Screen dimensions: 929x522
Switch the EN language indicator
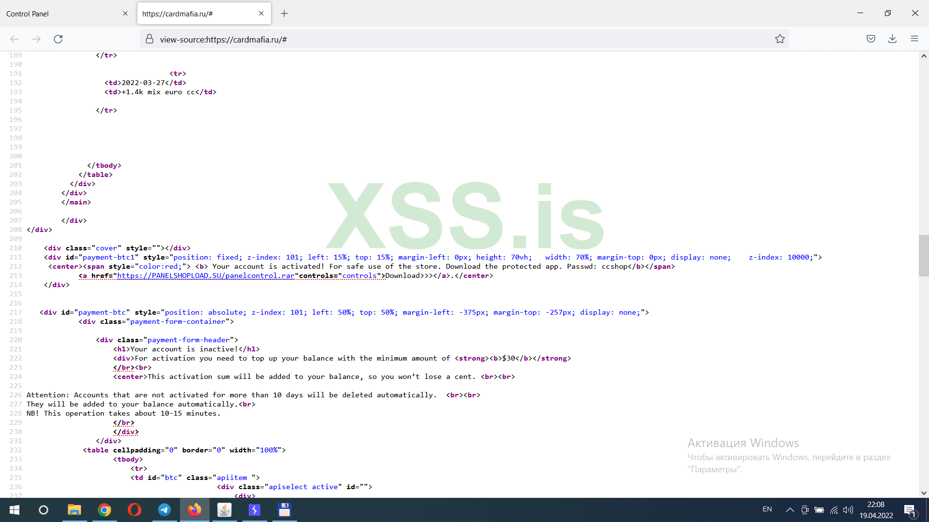point(767,509)
